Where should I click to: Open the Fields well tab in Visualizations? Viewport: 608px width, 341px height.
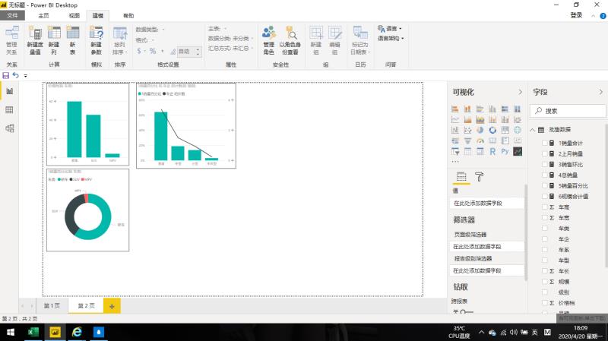461,177
